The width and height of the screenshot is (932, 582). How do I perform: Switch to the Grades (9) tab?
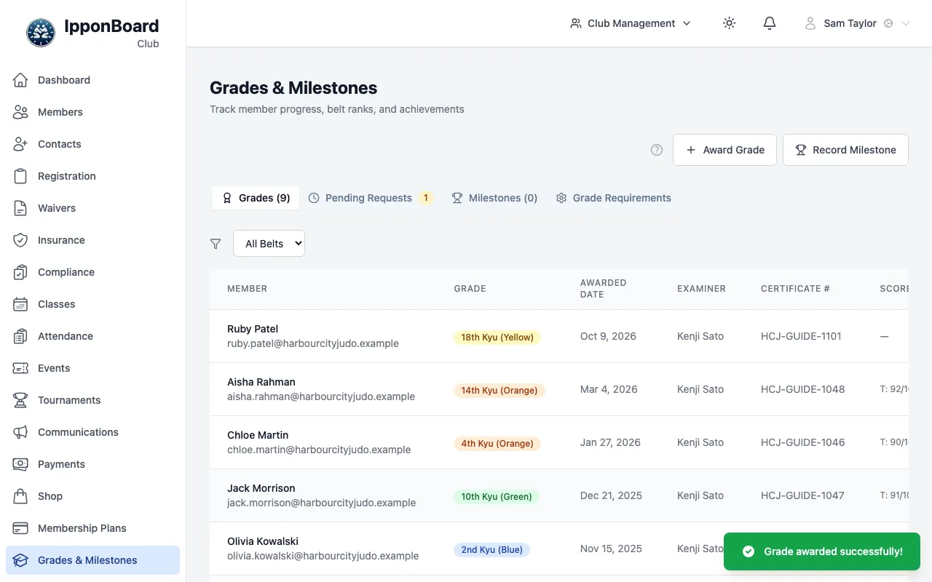pyautogui.click(x=256, y=198)
